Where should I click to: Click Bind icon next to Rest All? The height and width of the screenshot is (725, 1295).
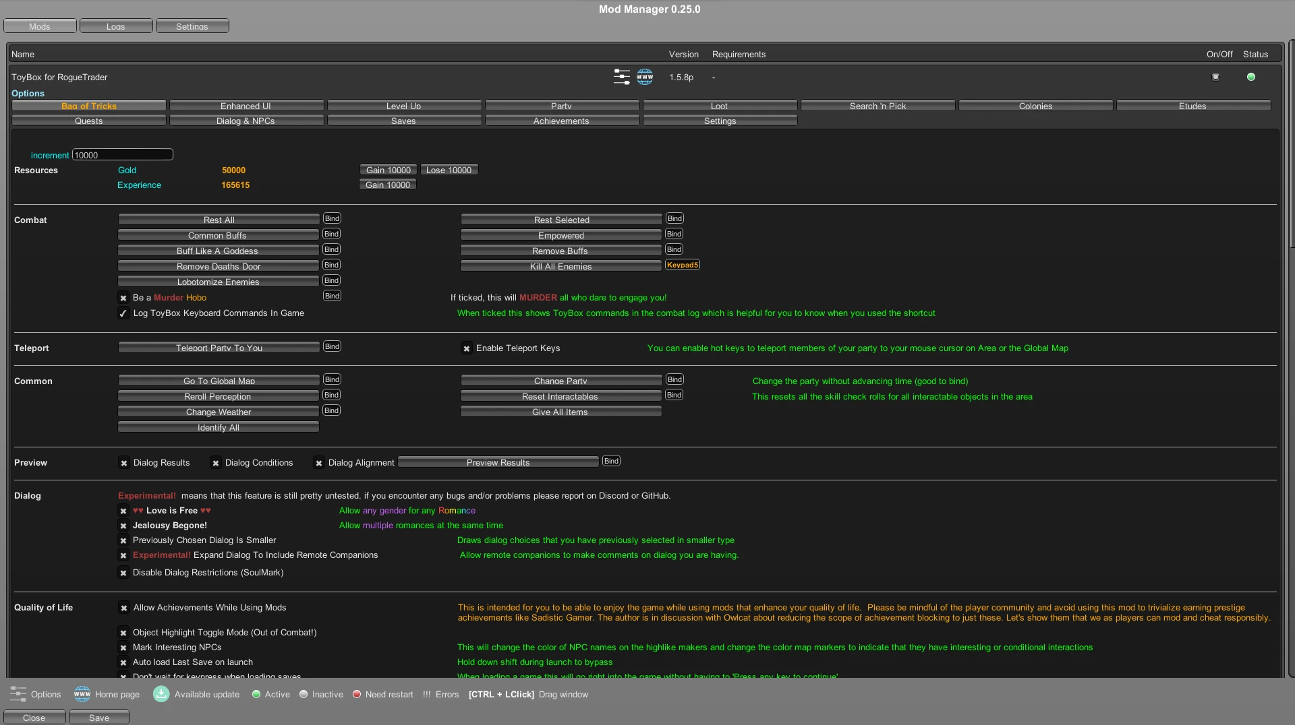click(331, 218)
